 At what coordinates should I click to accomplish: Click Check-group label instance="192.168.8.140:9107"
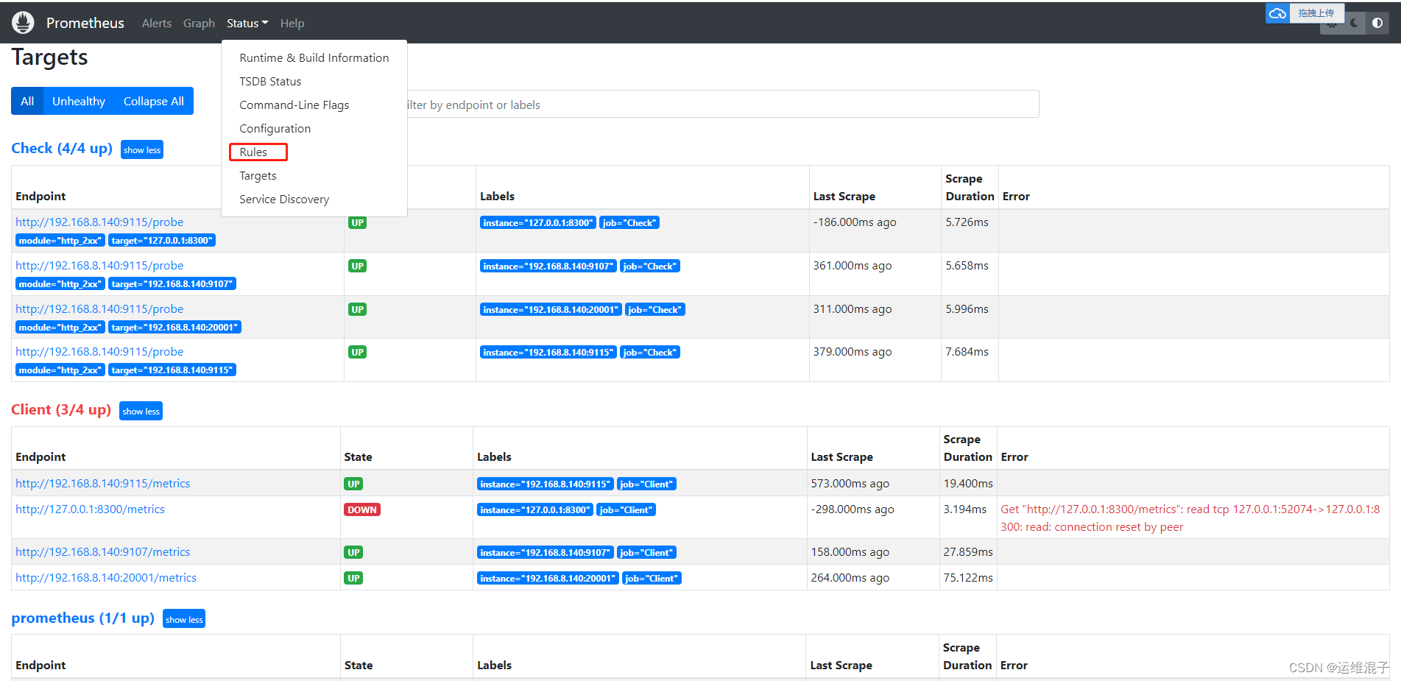(x=548, y=266)
